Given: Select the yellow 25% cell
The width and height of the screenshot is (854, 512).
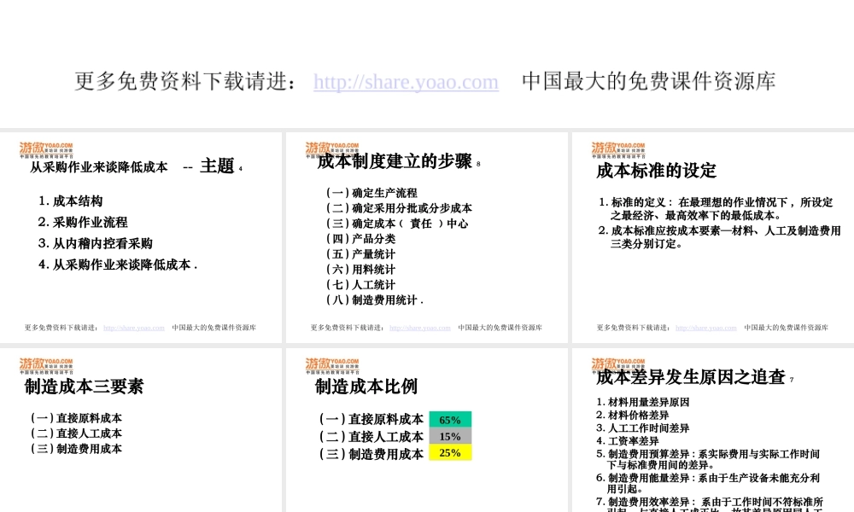Looking at the screenshot, I should click(x=450, y=452).
